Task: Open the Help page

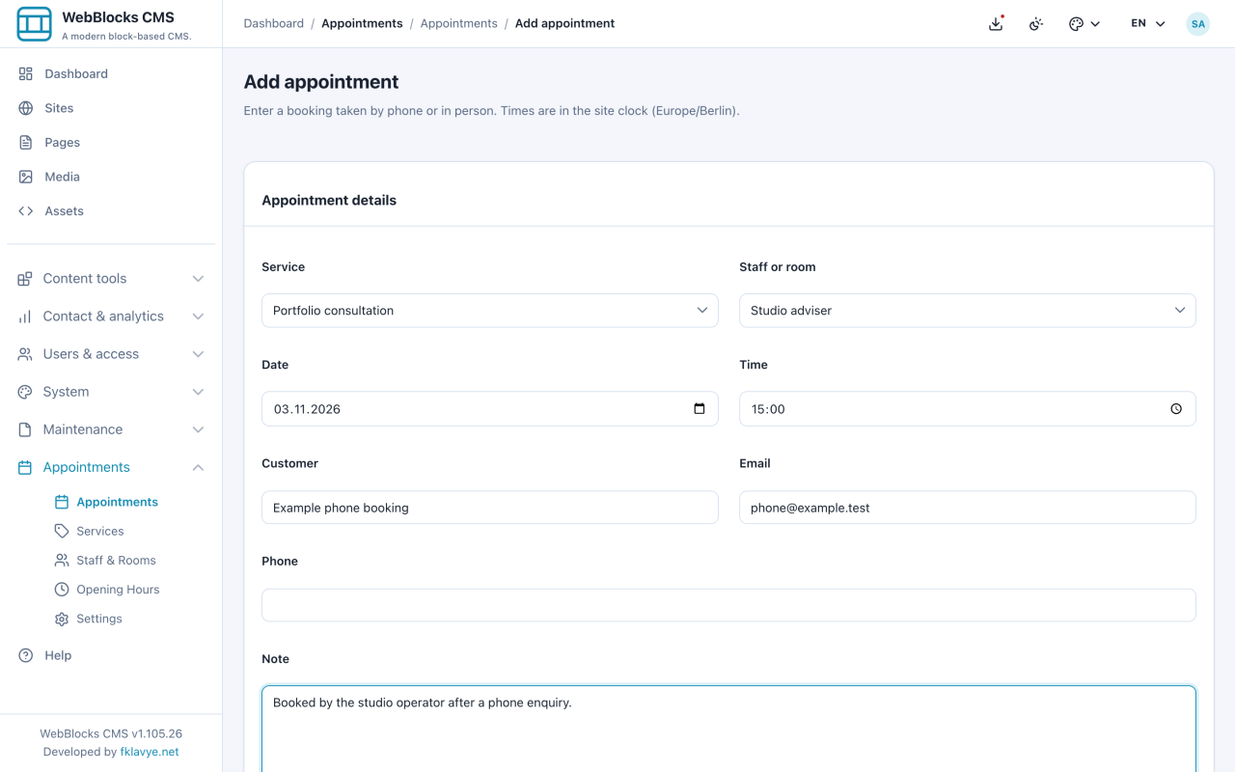Action: 111,655
